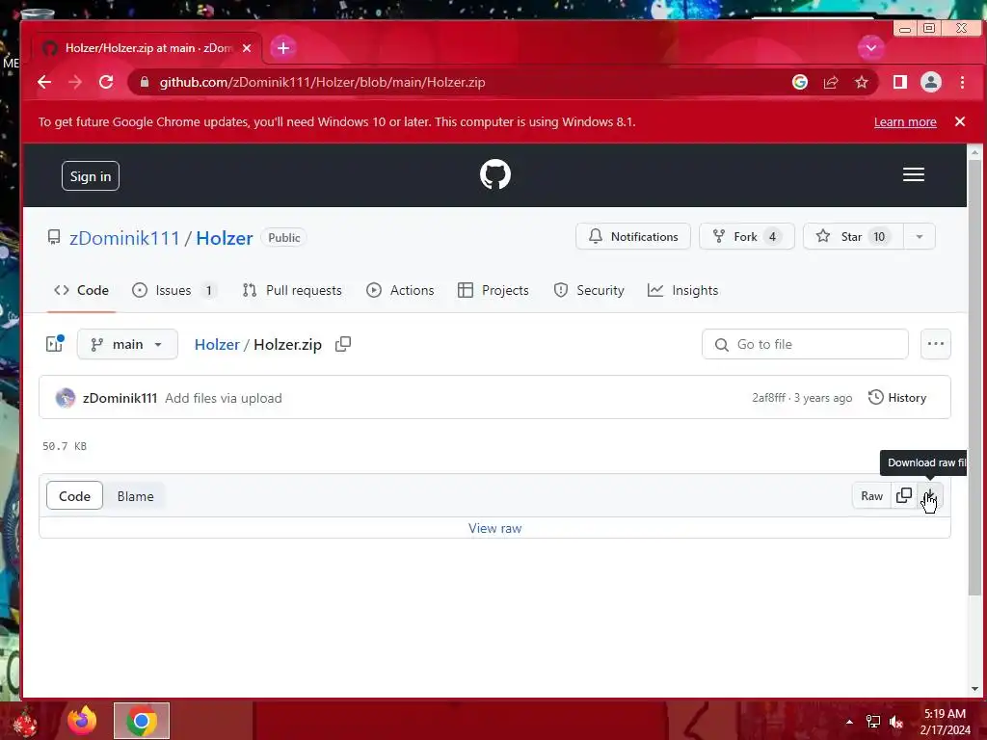
Task: Star the Holzer repository
Action: (x=854, y=237)
